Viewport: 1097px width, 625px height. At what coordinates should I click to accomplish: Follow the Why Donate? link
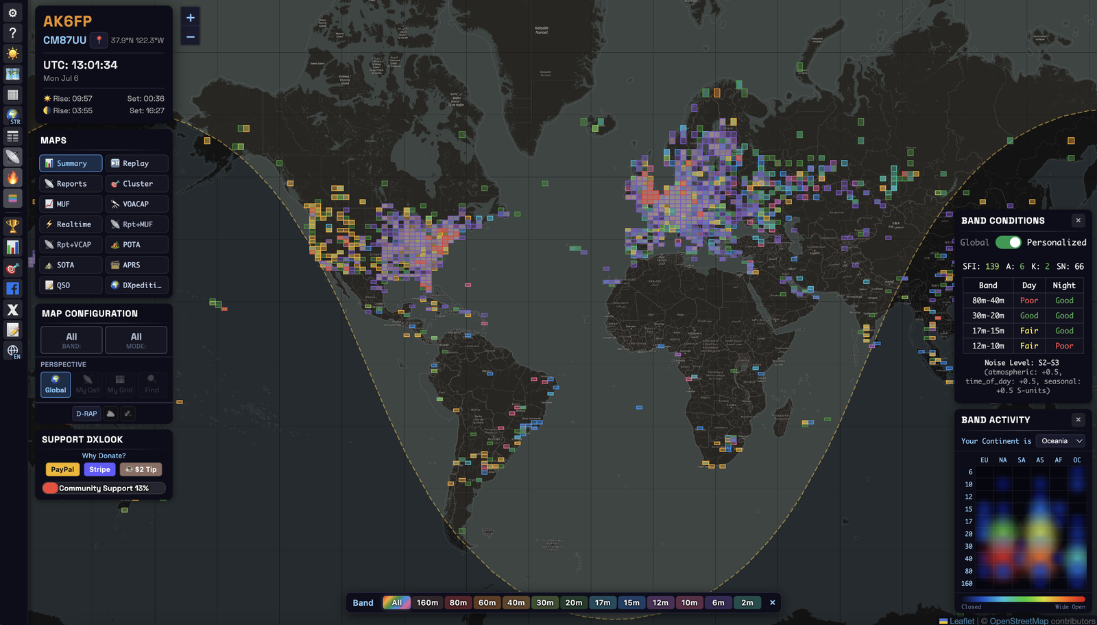(x=104, y=456)
